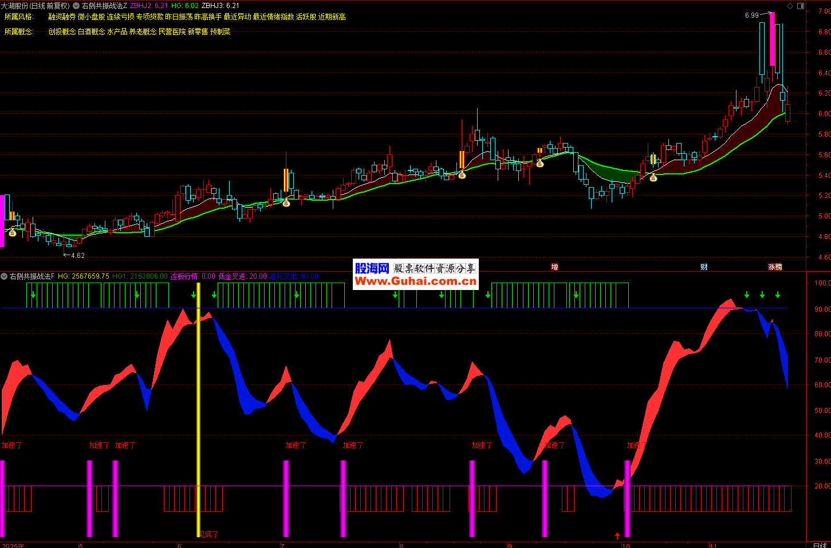Click the money bag signal icon near October
Viewport: 831px width, 548px height.
click(x=653, y=178)
